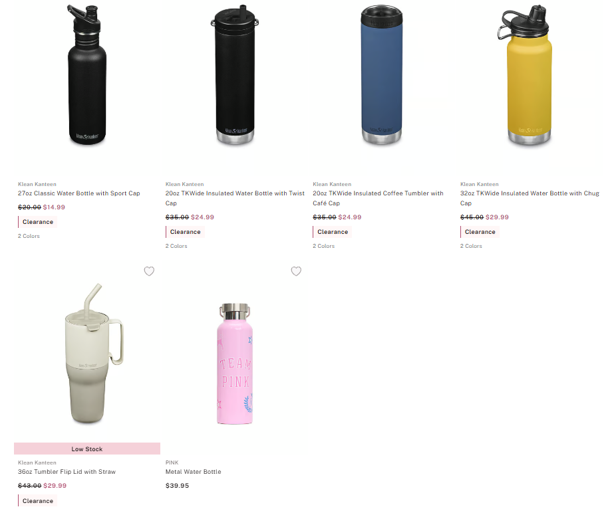Click the $14.99 sale price of Classic bottle
Image resolution: width=612 pixels, height=515 pixels.
click(54, 207)
